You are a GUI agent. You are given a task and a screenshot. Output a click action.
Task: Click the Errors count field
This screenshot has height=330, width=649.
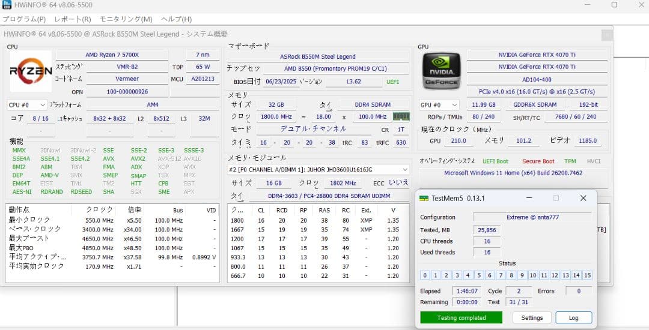pyautogui.click(x=579, y=291)
